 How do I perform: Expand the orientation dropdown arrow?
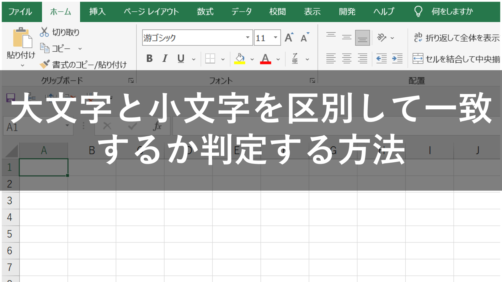392,38
